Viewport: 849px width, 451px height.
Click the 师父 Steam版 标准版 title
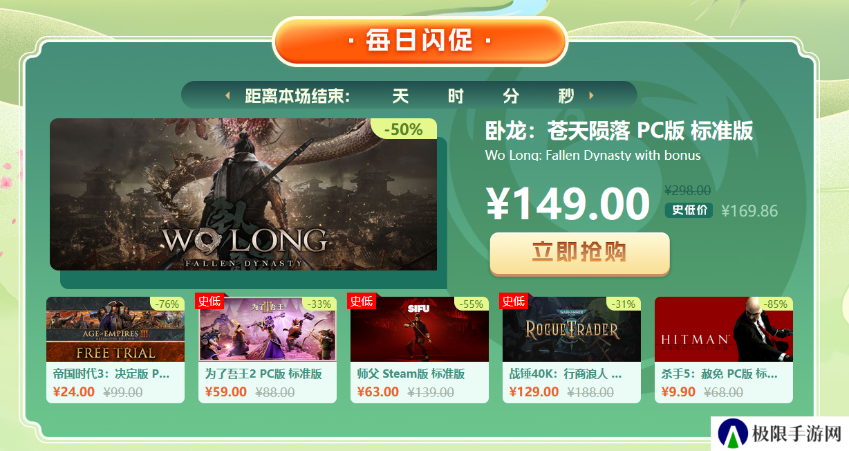coord(411,374)
